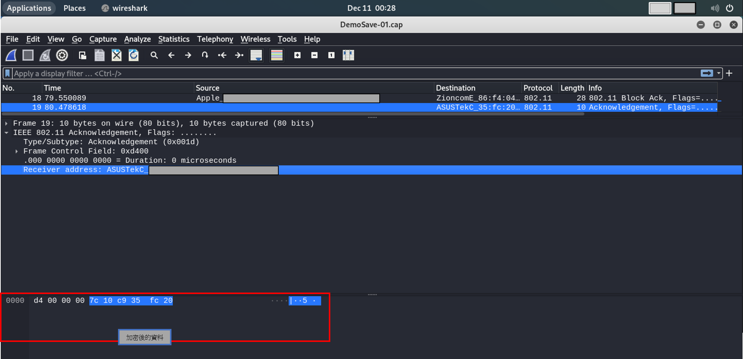Add a filter button with plus

(729, 74)
